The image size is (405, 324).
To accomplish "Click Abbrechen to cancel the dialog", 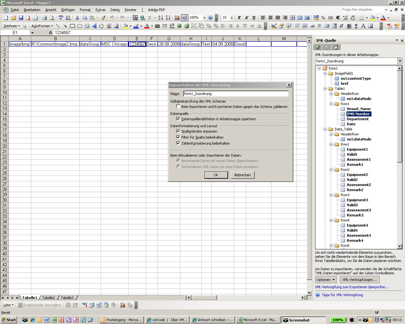I will [x=243, y=175].
